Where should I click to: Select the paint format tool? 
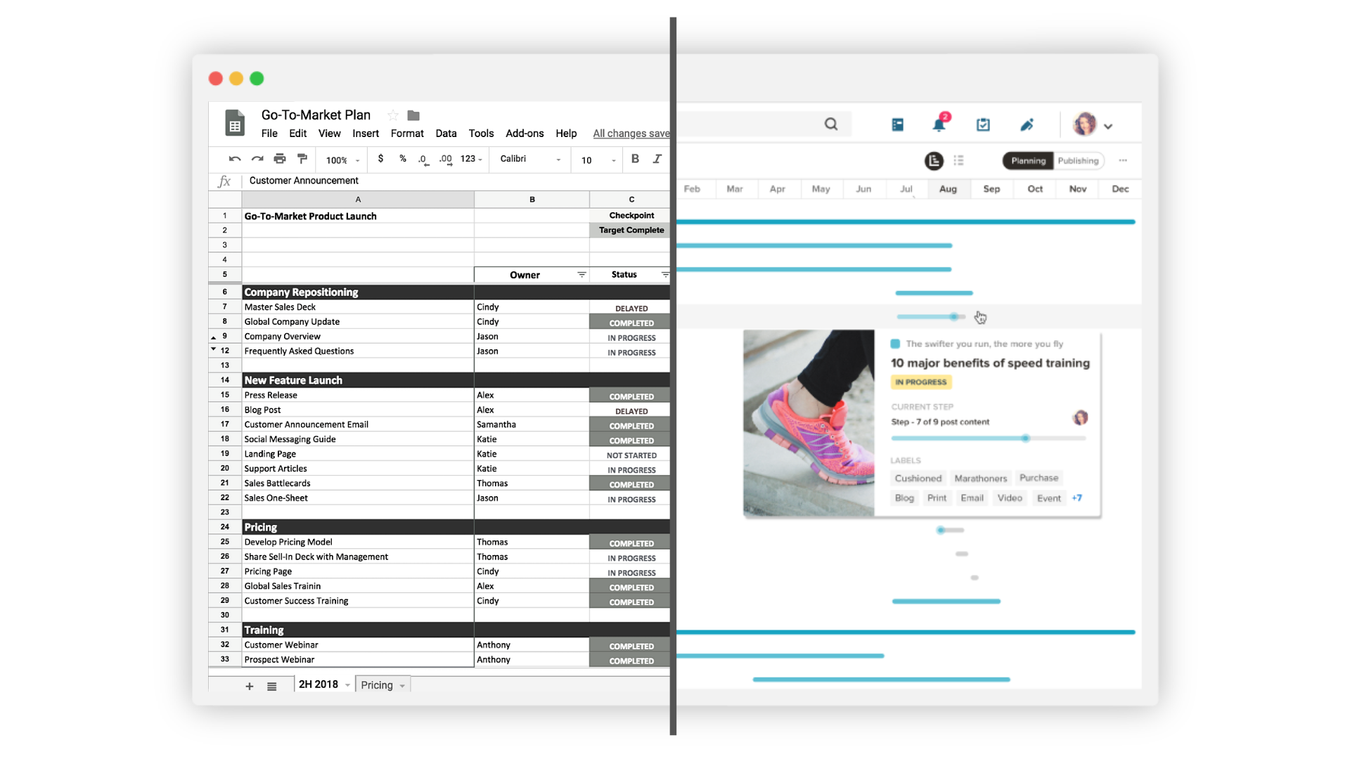pyautogui.click(x=302, y=159)
